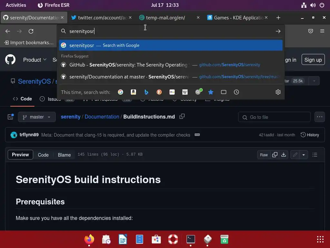Close the twitter.com tab

point(130,18)
